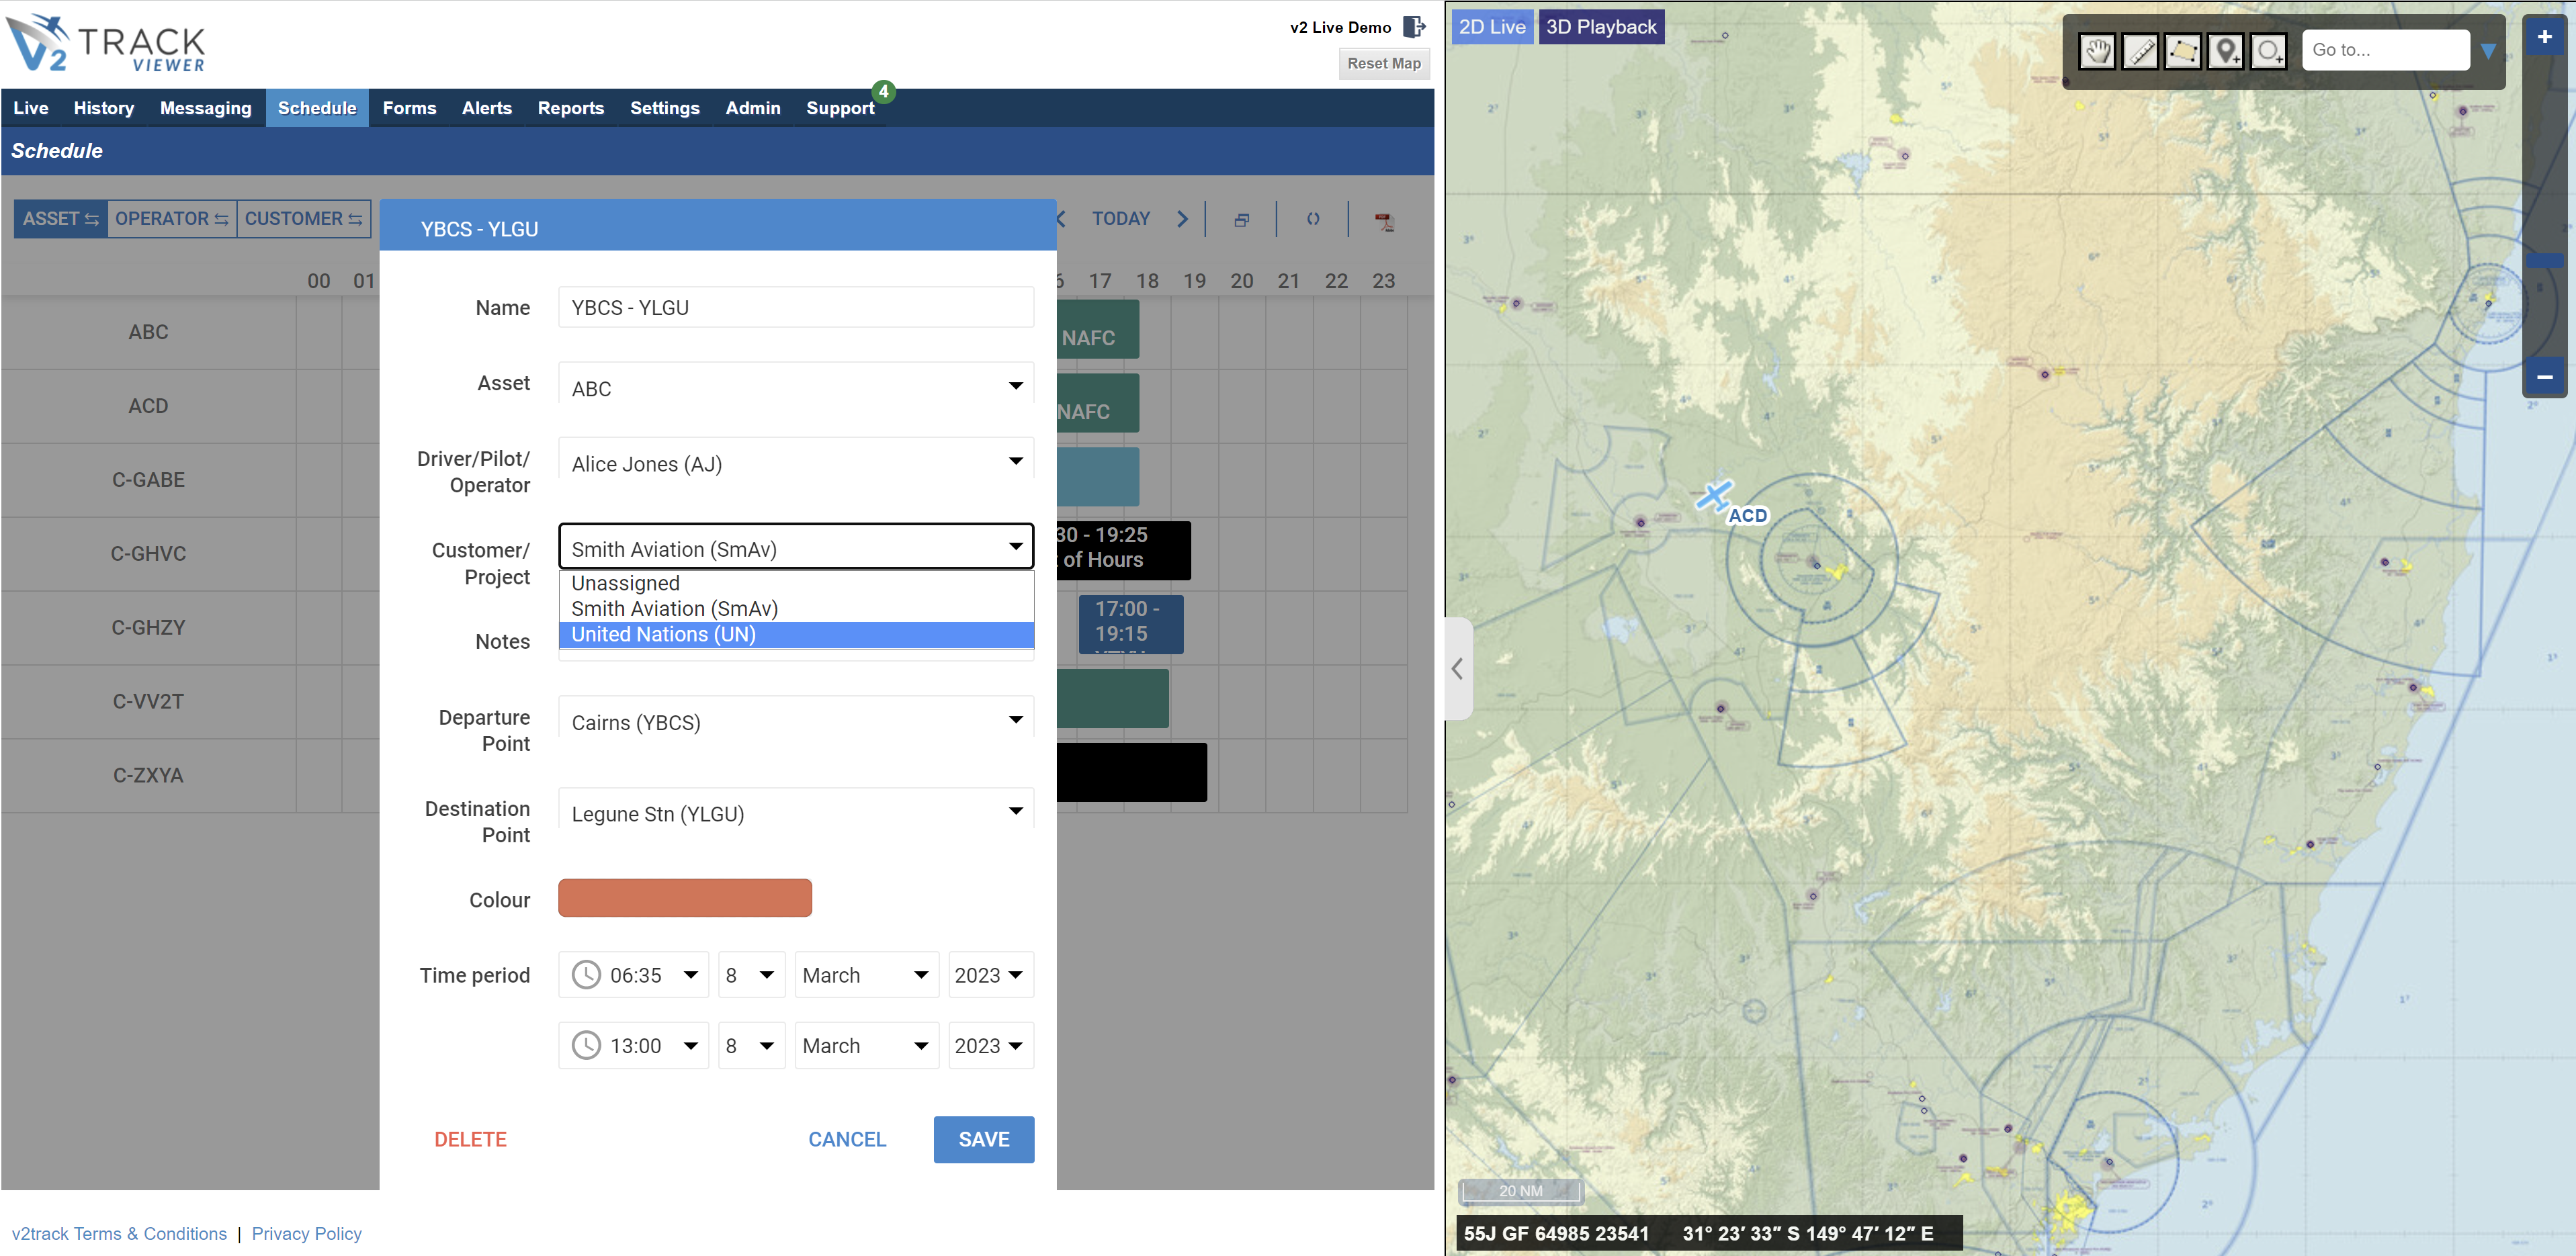Click the logout icon beside v2 Live Demo
2576x1256 pixels.
pos(1414,27)
